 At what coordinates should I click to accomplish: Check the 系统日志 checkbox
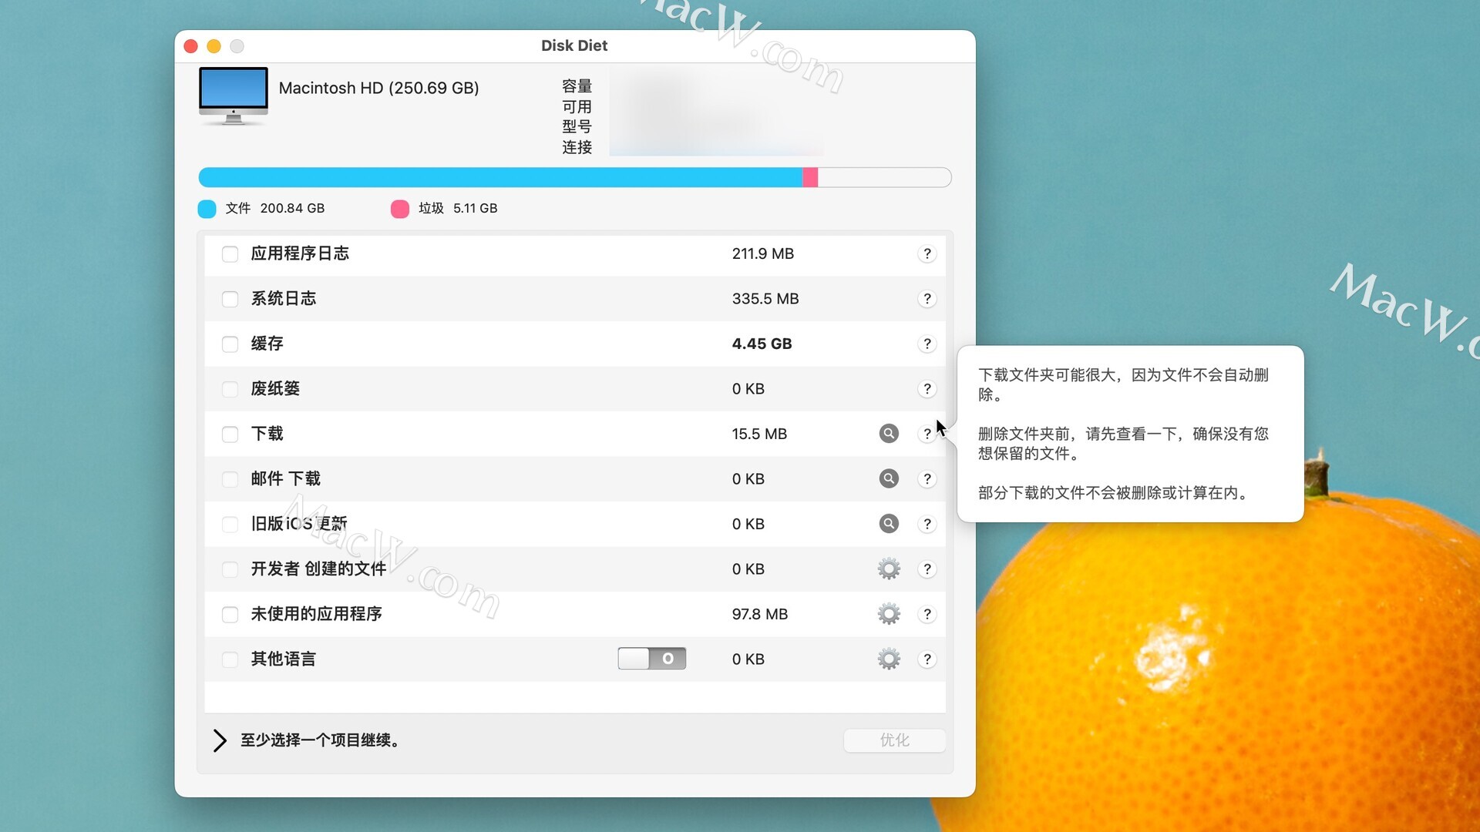point(230,299)
